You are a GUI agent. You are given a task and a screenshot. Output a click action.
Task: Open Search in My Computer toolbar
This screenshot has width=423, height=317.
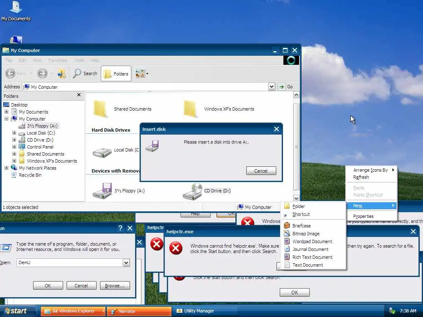[85, 73]
